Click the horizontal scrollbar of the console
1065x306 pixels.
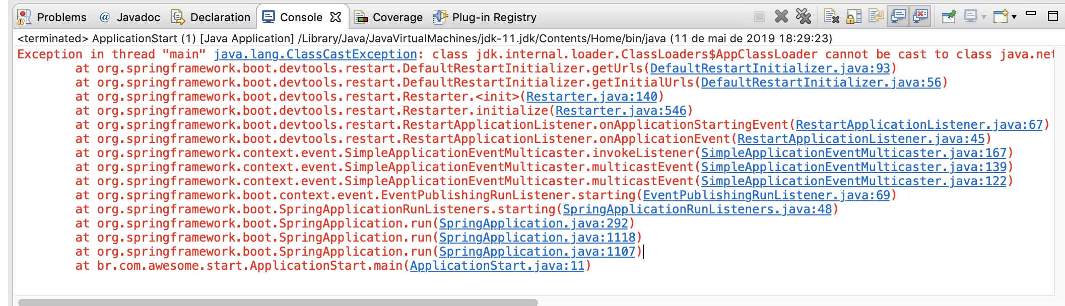tap(278, 302)
